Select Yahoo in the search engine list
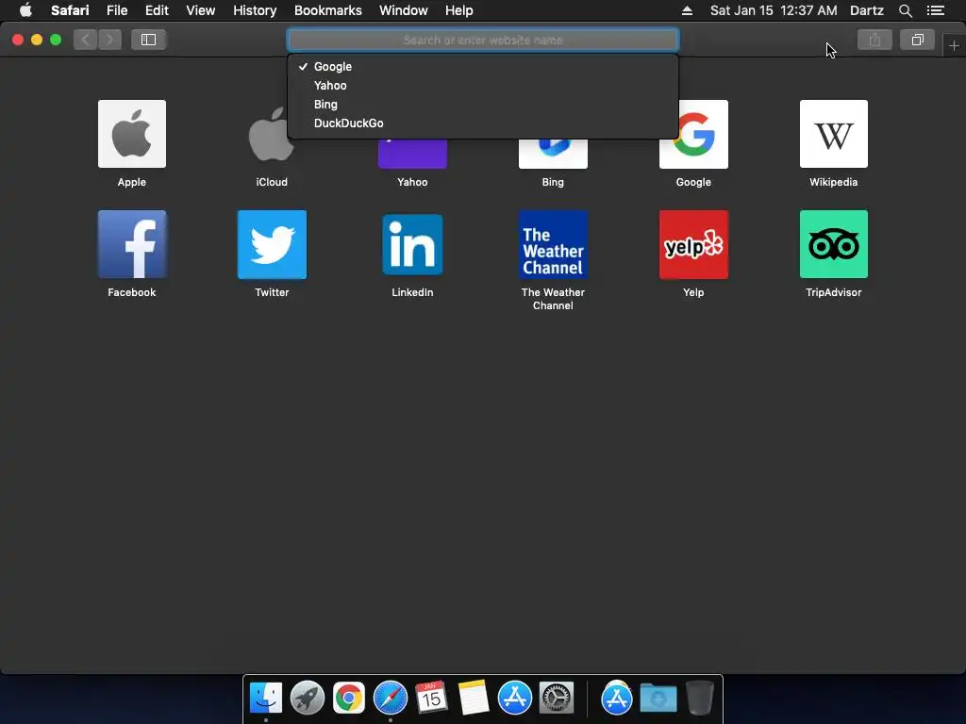This screenshot has width=966, height=724. (483, 86)
